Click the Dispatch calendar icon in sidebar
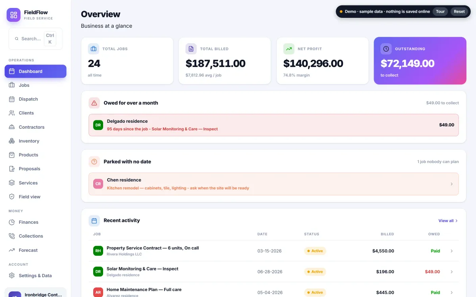This screenshot has height=297, width=476. click(x=12, y=99)
